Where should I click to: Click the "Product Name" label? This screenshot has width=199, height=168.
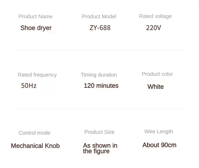36,16
